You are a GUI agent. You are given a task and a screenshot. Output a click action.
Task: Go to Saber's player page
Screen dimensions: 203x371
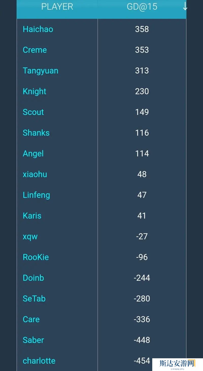(x=33, y=340)
